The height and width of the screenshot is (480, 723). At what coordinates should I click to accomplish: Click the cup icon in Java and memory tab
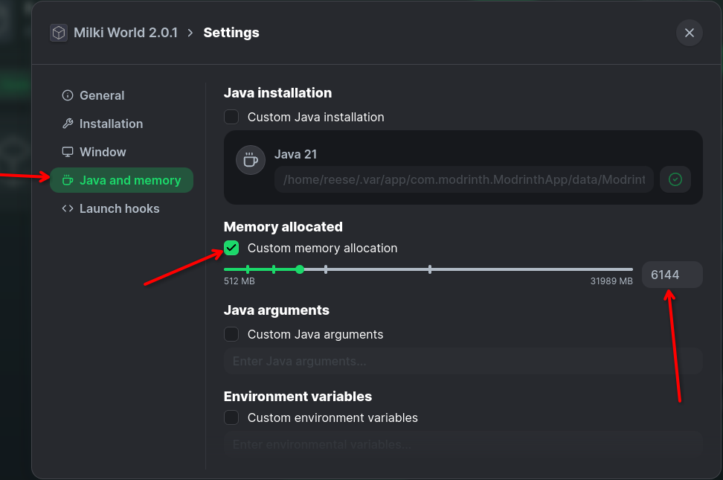tap(68, 180)
